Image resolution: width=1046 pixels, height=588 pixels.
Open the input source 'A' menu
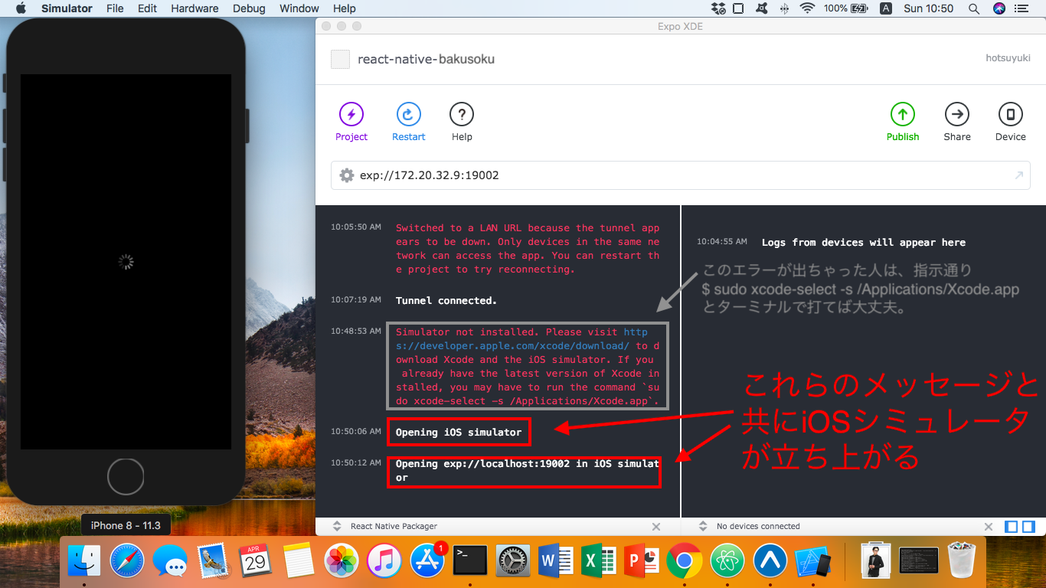pyautogui.click(x=886, y=8)
